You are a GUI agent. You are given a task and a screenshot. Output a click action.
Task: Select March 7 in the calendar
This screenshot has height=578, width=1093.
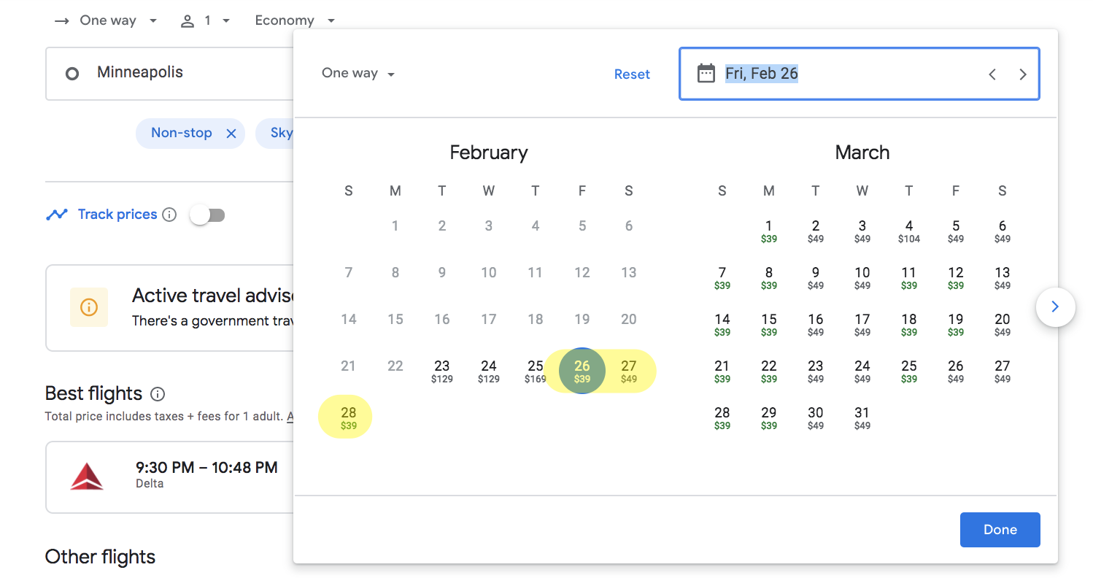click(722, 277)
